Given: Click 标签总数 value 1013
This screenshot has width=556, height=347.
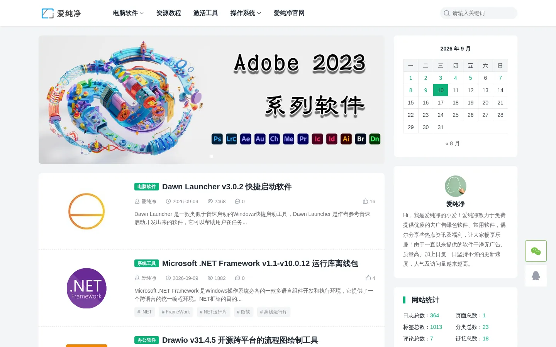Looking at the screenshot, I should click(x=436, y=327).
